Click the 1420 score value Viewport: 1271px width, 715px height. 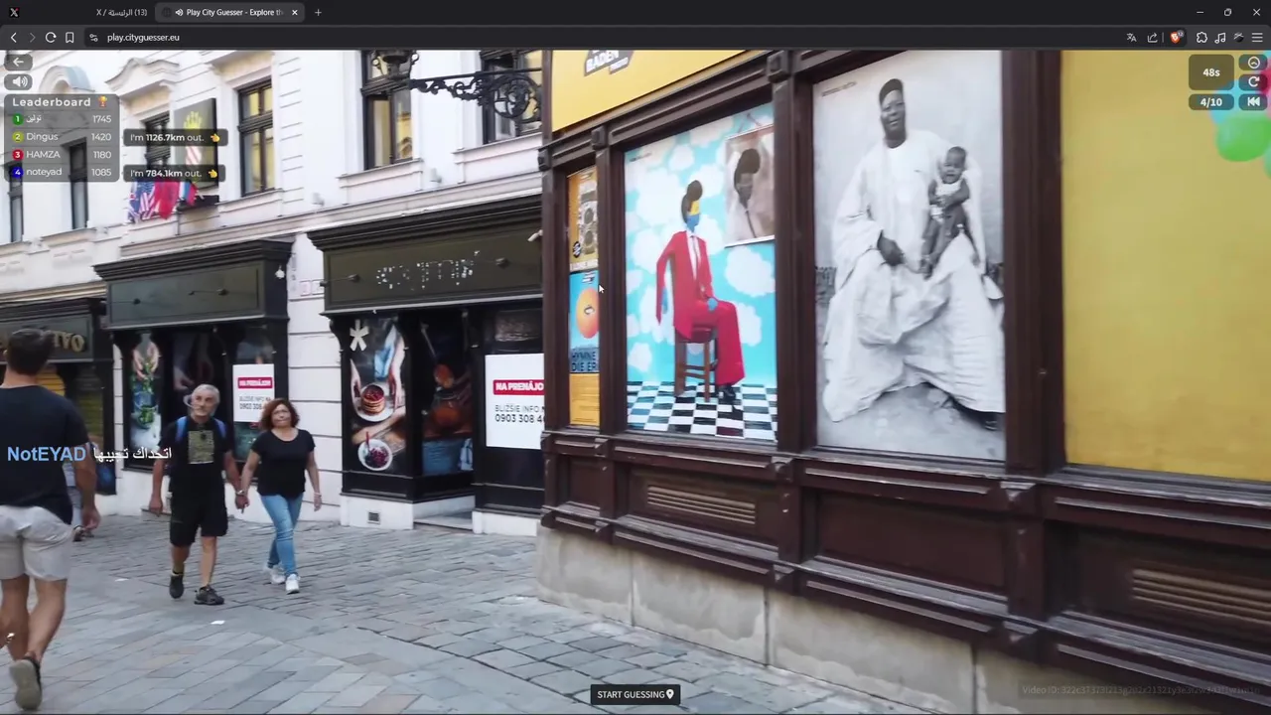(101, 136)
